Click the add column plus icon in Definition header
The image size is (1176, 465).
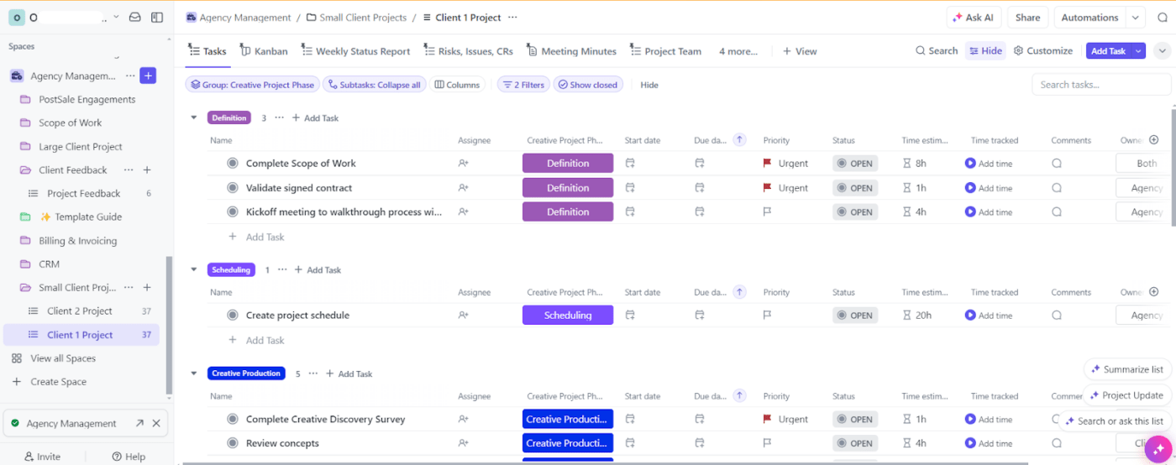[x=1153, y=140]
